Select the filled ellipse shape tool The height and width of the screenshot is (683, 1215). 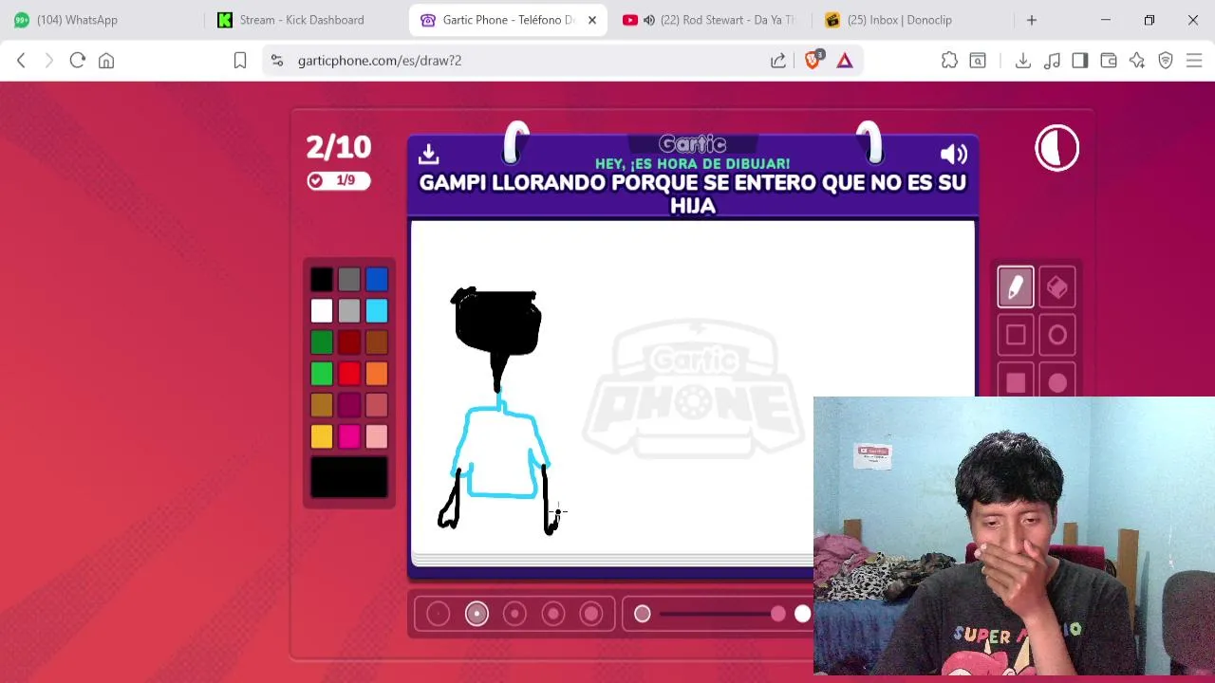pos(1057,381)
